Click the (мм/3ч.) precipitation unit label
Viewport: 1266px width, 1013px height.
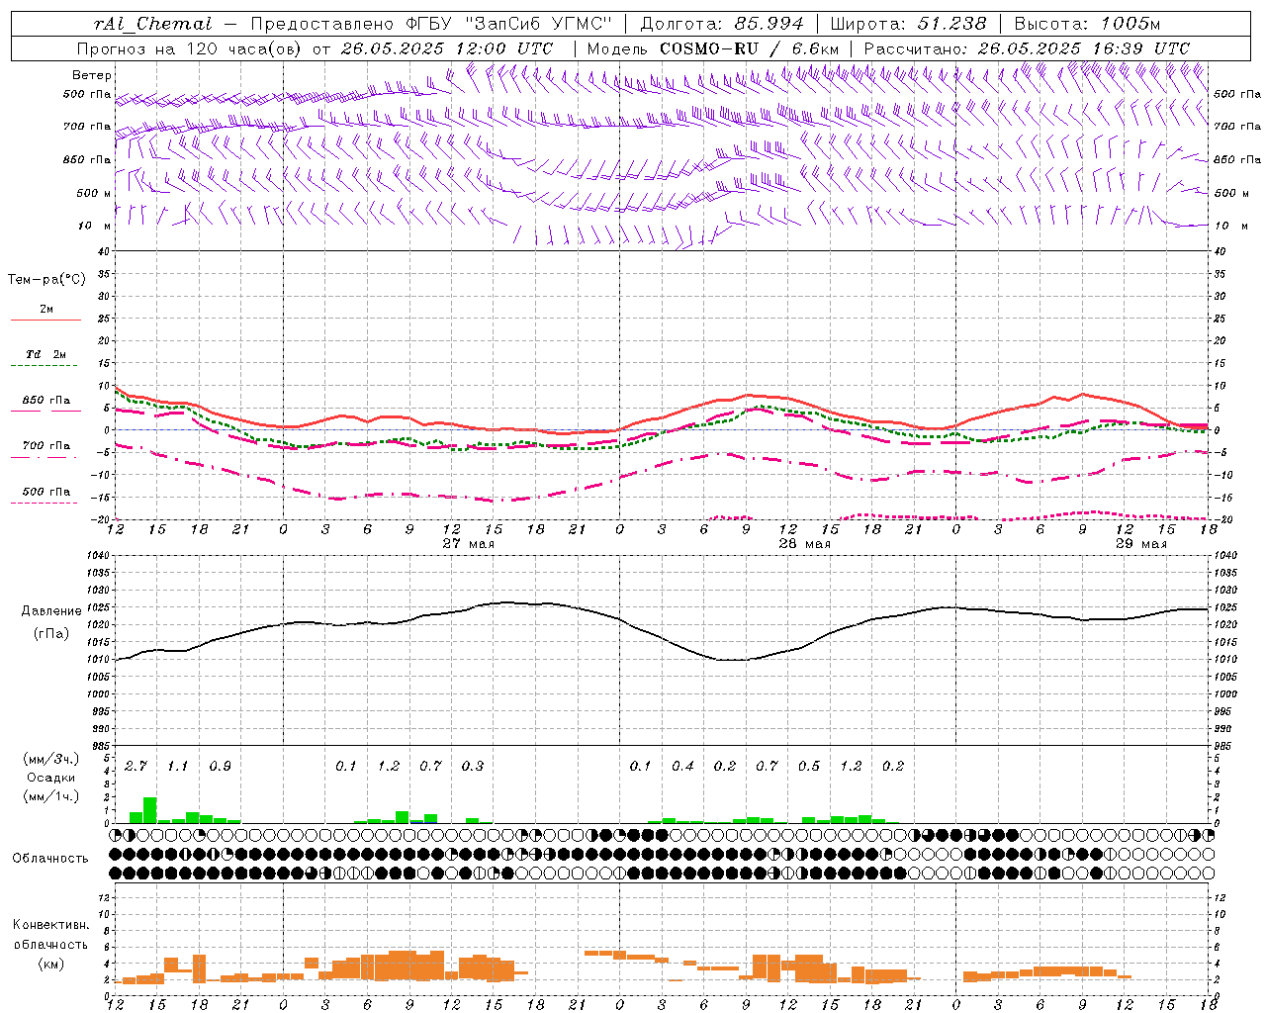(50, 759)
